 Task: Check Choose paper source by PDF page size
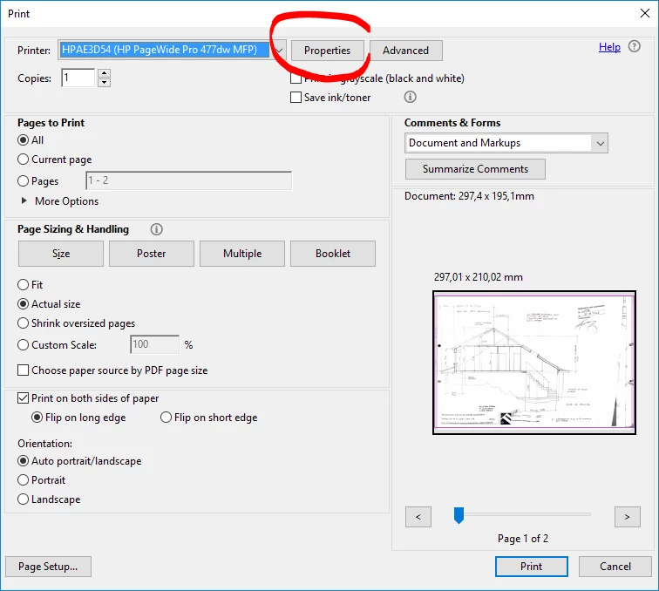[24, 370]
